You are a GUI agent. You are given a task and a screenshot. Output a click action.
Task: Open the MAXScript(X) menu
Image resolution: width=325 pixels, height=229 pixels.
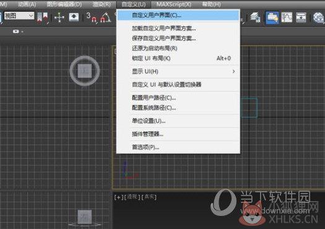point(174,4)
